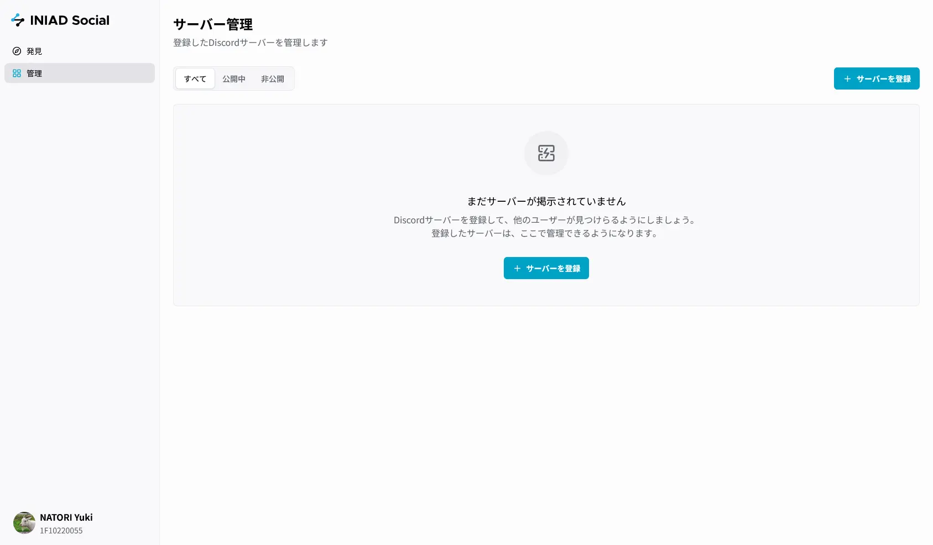Click the plus icon on the top 登録 button
The width and height of the screenshot is (933, 545).
point(847,78)
